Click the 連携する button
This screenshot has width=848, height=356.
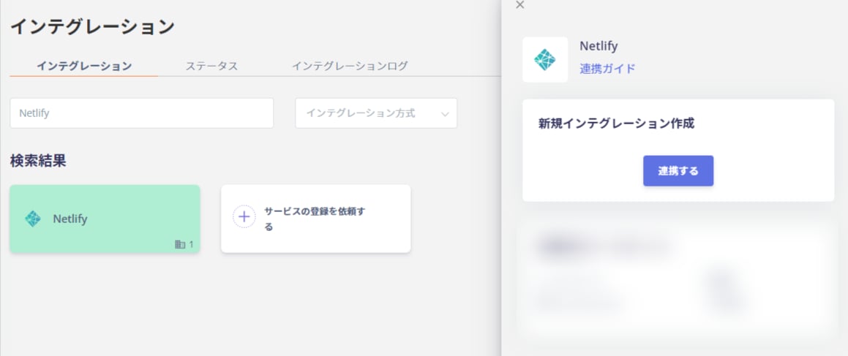click(x=678, y=171)
